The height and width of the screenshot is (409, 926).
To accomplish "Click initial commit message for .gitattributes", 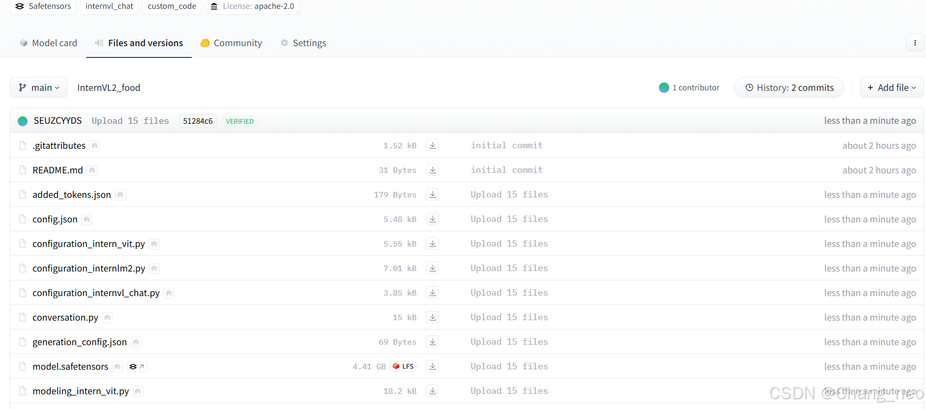I will pyautogui.click(x=507, y=145).
